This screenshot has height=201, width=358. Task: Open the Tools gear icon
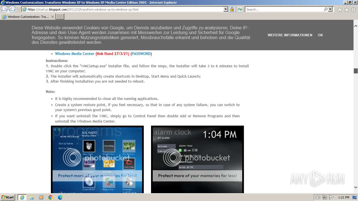pyautogui.click(x=353, y=10)
